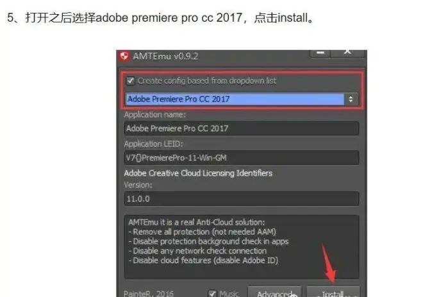Viewport: 423px width, 297px height.
Task: Click the Application name: label
Action: [x=155, y=115]
